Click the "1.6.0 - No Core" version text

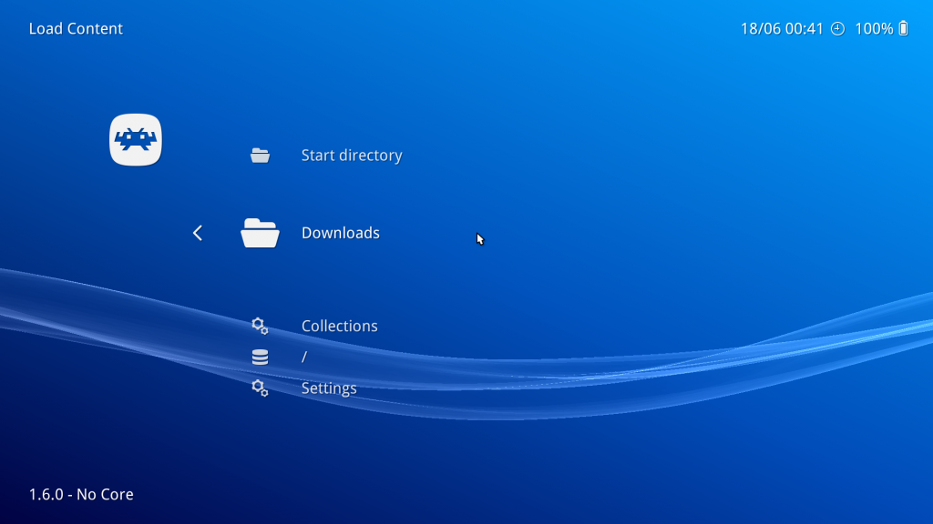(81, 494)
